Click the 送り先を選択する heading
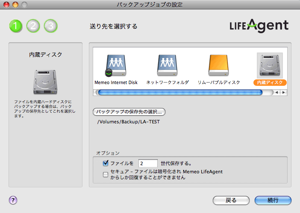This screenshot has height=213, width=300. pos(113,26)
